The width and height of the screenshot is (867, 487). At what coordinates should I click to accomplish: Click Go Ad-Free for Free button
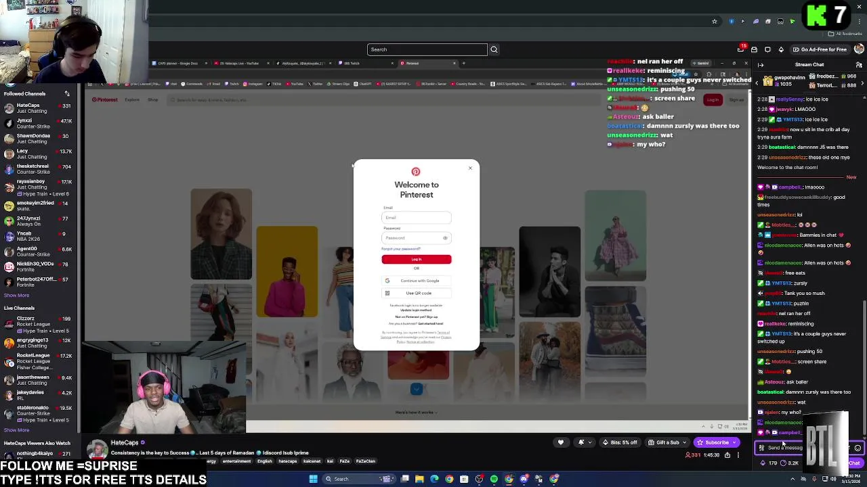[819, 49]
